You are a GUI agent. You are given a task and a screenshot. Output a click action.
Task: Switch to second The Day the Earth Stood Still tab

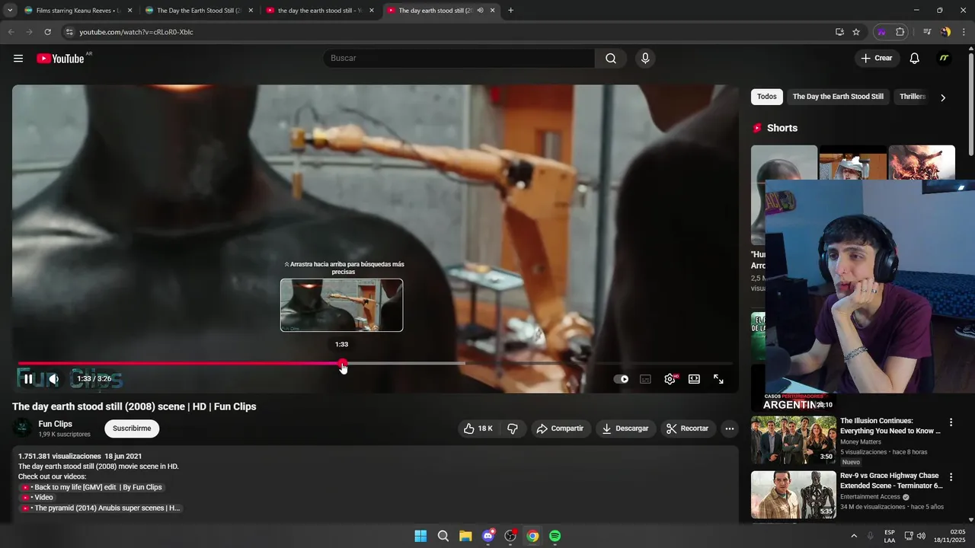198,11
